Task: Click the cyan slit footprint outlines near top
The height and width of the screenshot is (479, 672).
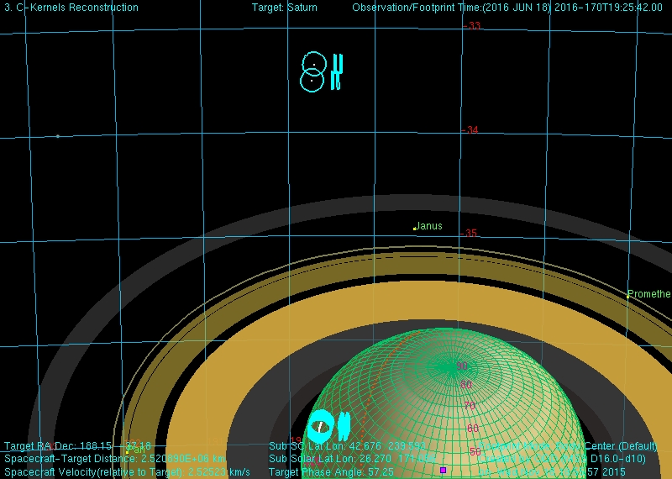Action: click(x=338, y=71)
